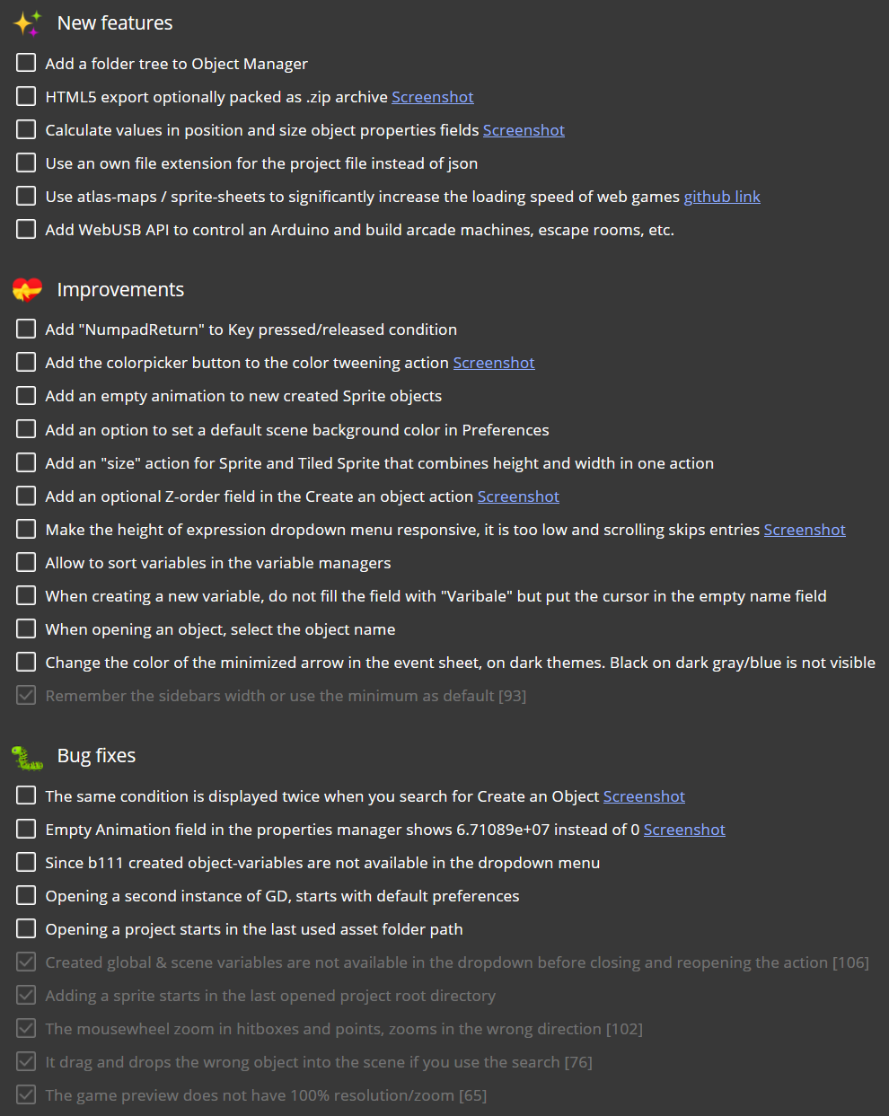Image resolution: width=889 pixels, height=1116 pixels.
Task: Open the github link about atlas-maps
Action: 722,196
